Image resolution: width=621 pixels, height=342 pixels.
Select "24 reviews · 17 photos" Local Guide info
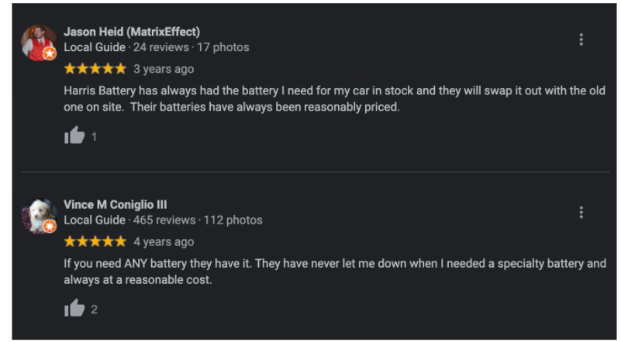191,47
